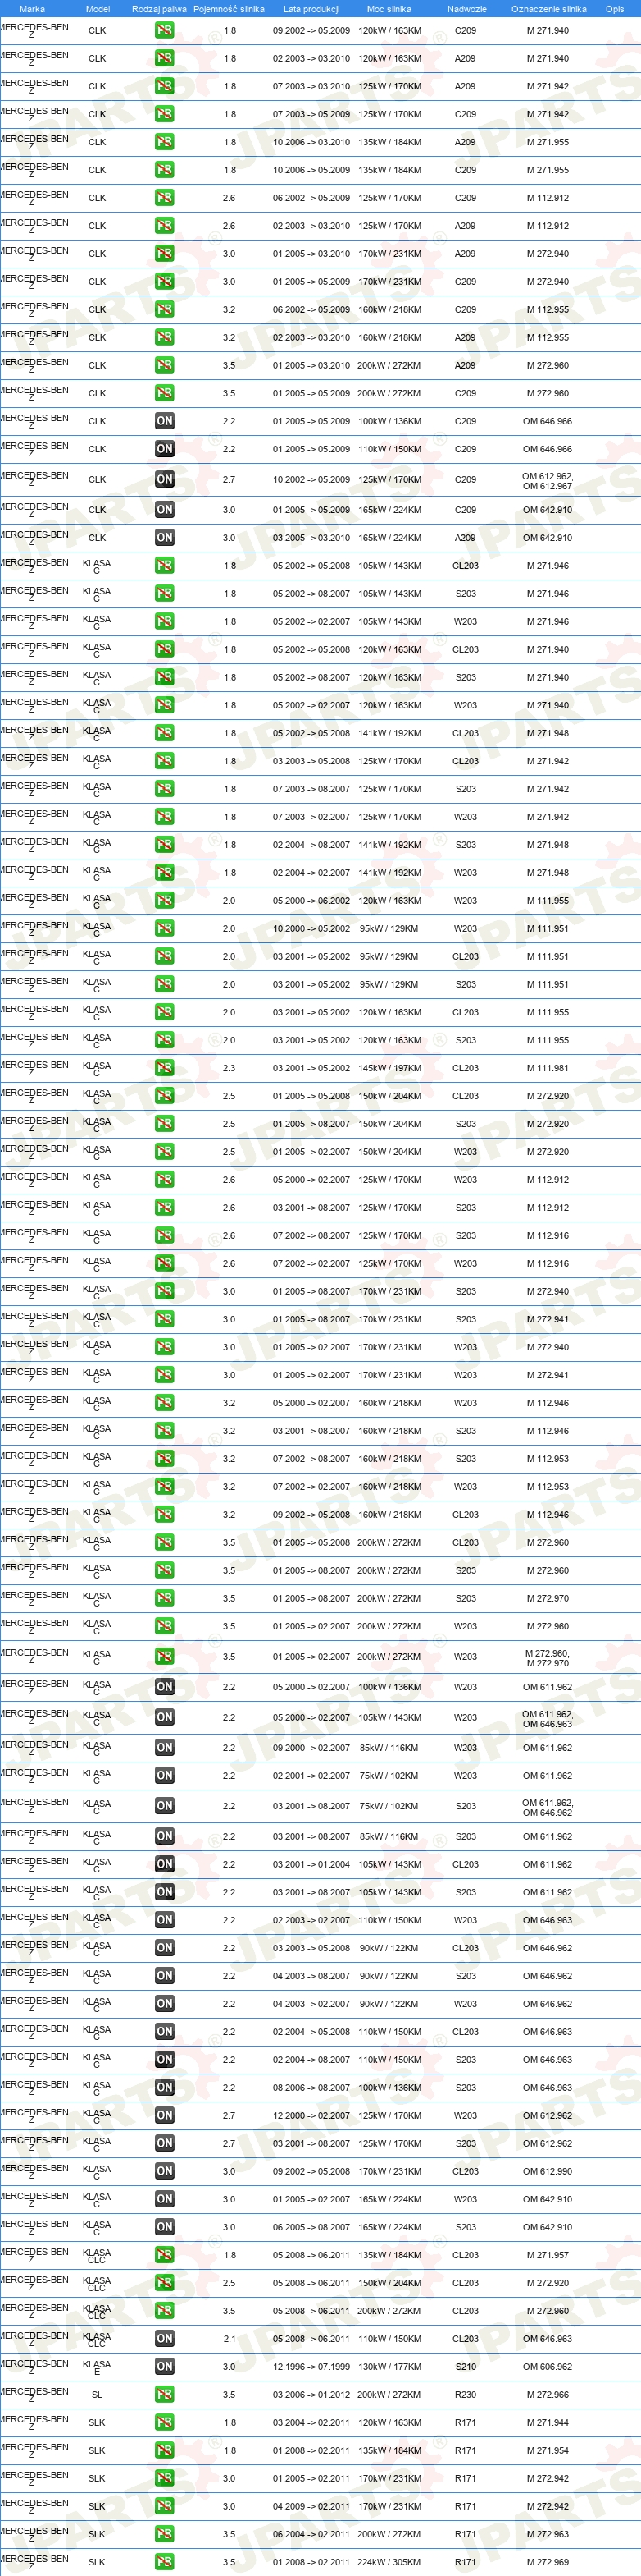The image size is (641, 2576).
Task: Click petrol icon in 224kW / 305KM SLK row
Action: pos(165,2562)
